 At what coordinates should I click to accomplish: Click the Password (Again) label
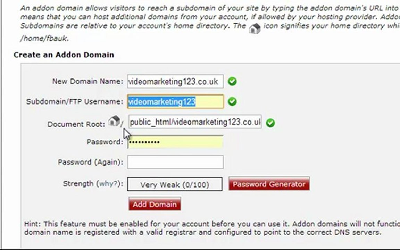click(91, 162)
